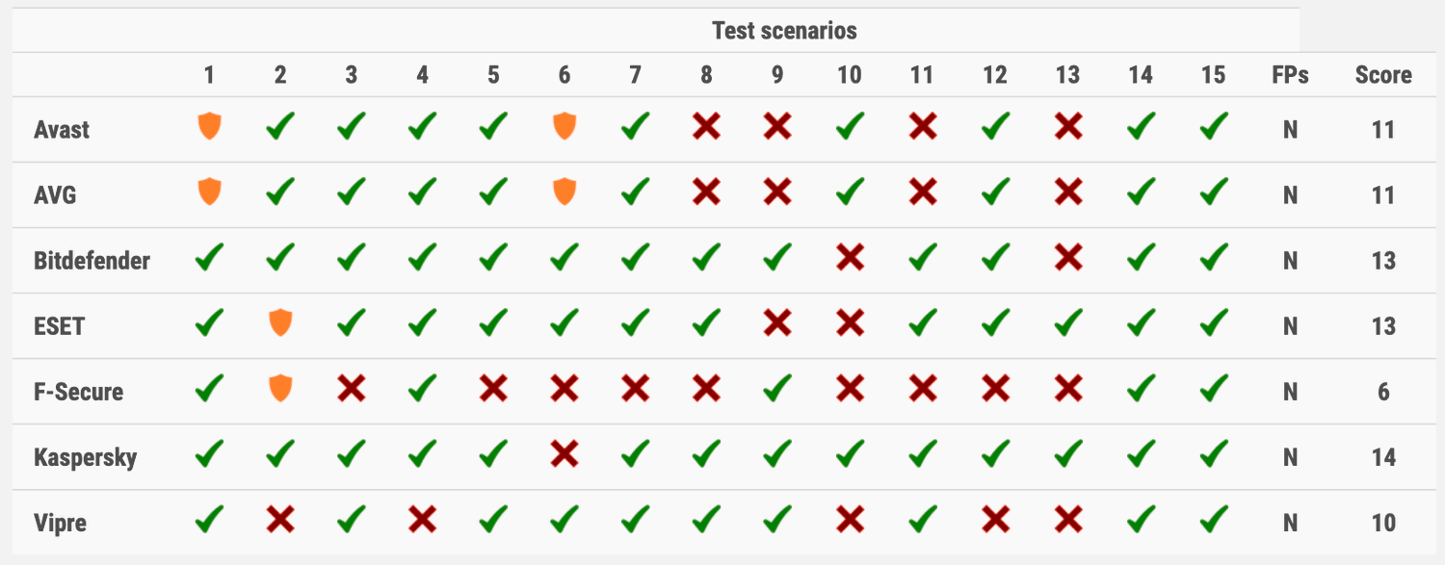1445x565 pixels.
Task: Click ESET's red cross in scenario 9
Action: click(777, 323)
